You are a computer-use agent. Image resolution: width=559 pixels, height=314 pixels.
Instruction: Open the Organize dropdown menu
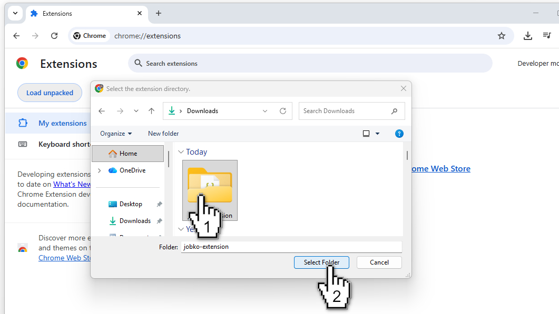pos(115,133)
